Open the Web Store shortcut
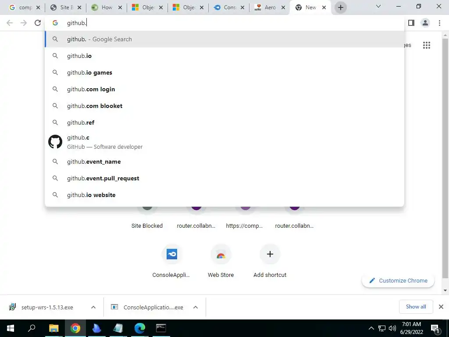Image resolution: width=449 pixels, height=337 pixels. [221, 254]
